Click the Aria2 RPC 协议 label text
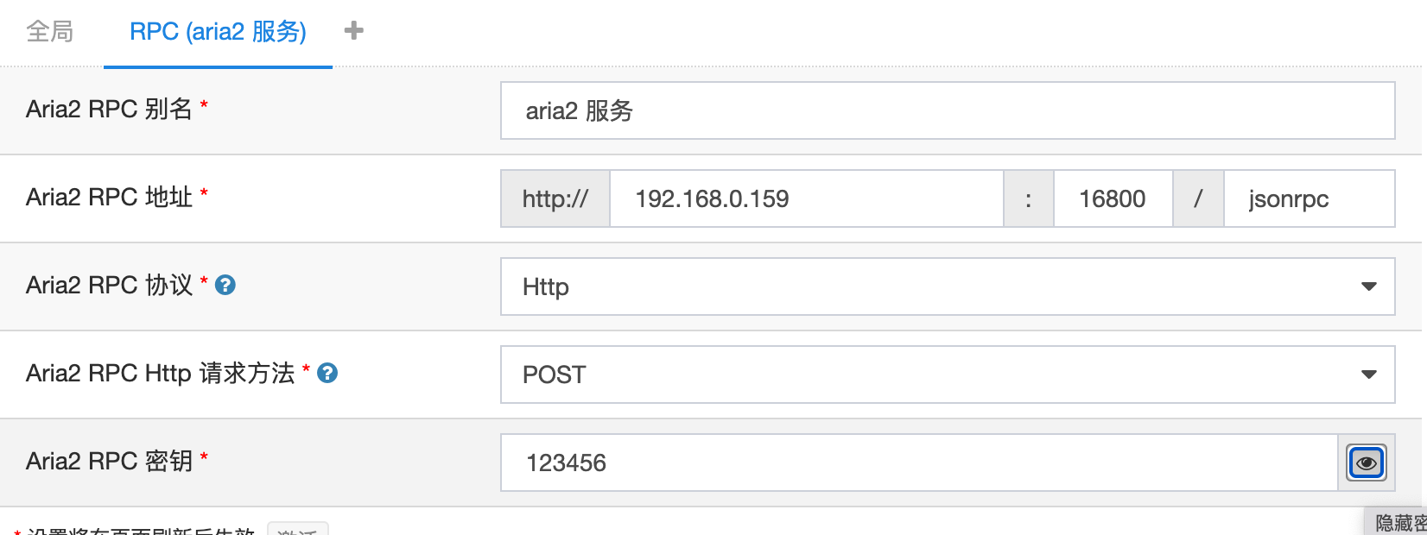The width and height of the screenshot is (1427, 535). point(109,285)
